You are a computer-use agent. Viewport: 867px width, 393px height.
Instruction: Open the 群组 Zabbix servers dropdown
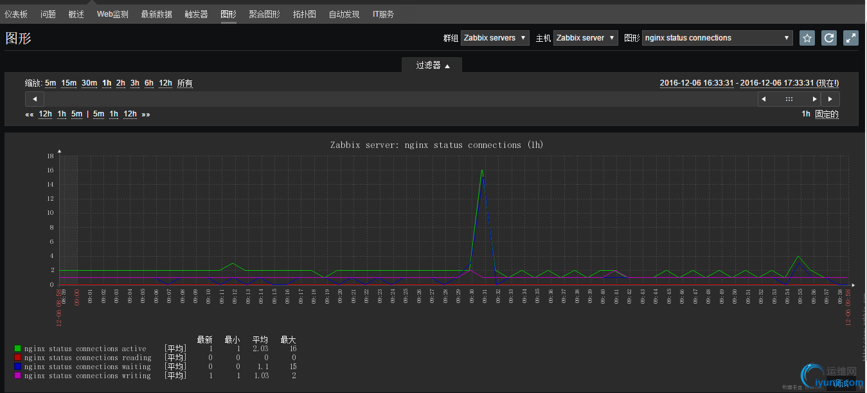[x=495, y=38]
